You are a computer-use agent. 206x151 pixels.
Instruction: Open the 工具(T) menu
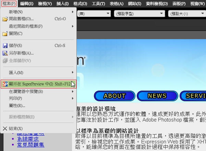pyautogui.click(x=98, y=3)
